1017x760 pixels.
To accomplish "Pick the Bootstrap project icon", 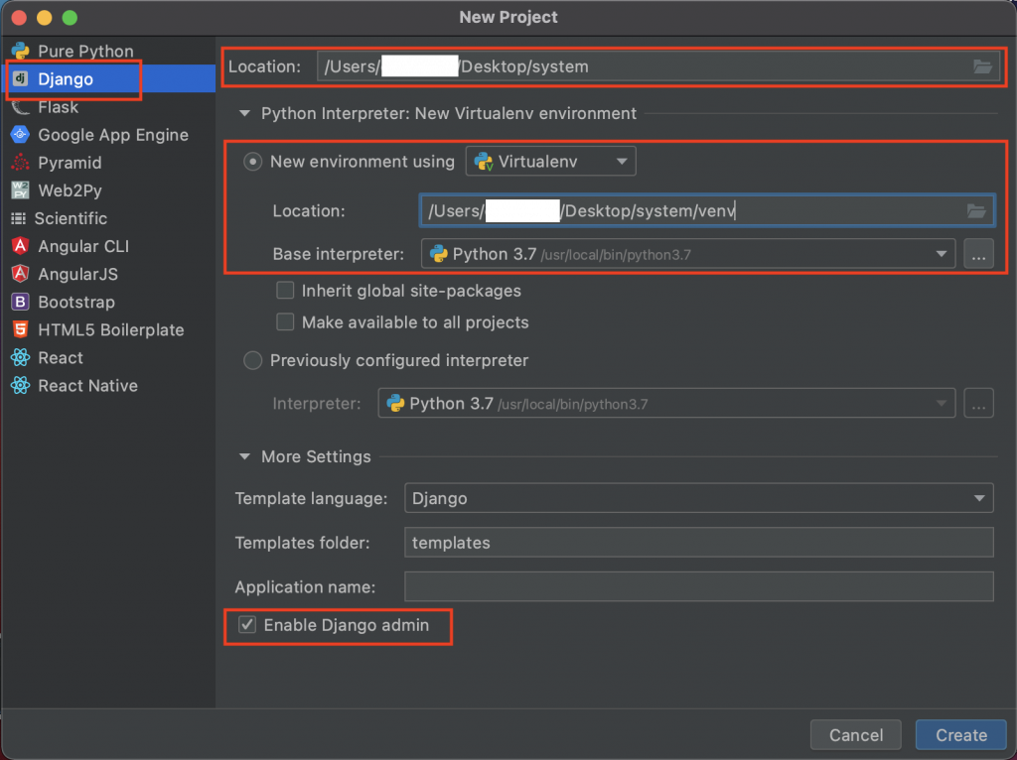I will point(20,302).
